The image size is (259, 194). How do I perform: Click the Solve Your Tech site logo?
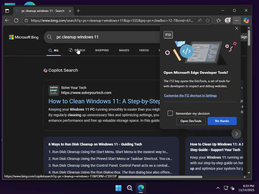point(54,90)
